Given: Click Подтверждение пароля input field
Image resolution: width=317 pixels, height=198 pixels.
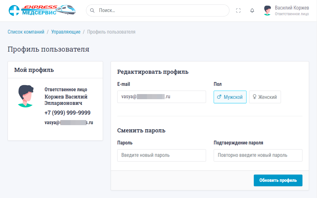Looking at the screenshot, I should 258,155.
